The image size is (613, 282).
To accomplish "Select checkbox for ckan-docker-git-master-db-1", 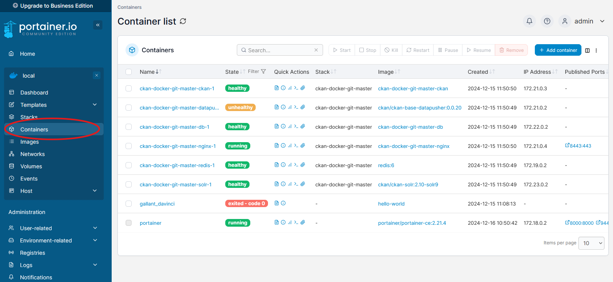I will tap(129, 127).
